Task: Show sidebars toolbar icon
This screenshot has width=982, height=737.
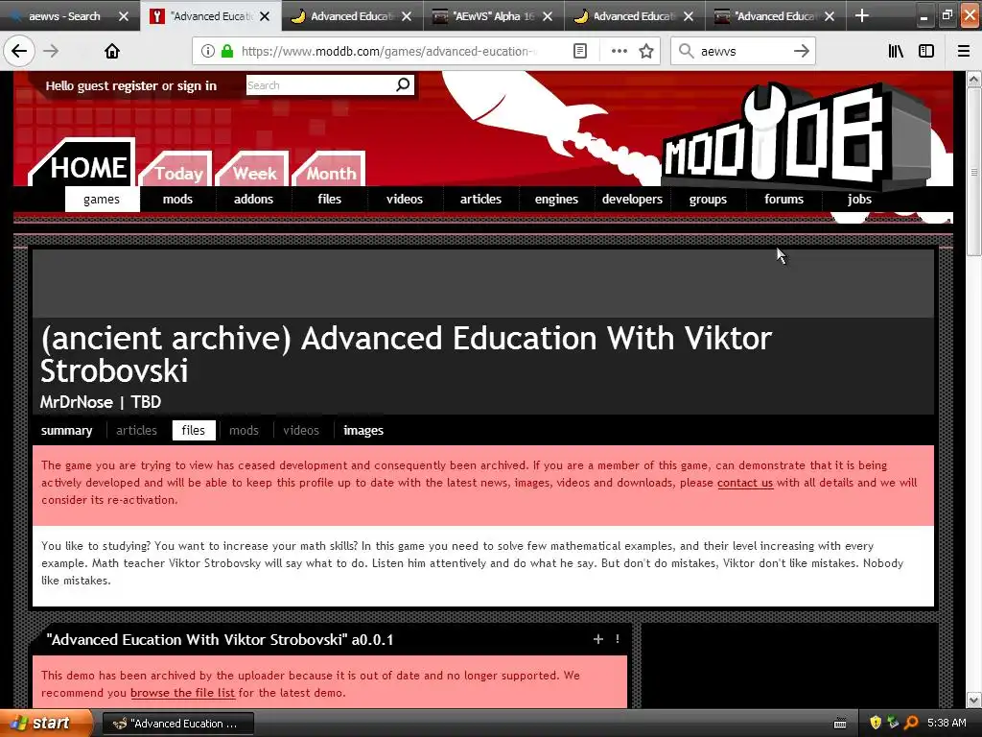Action: (x=926, y=51)
